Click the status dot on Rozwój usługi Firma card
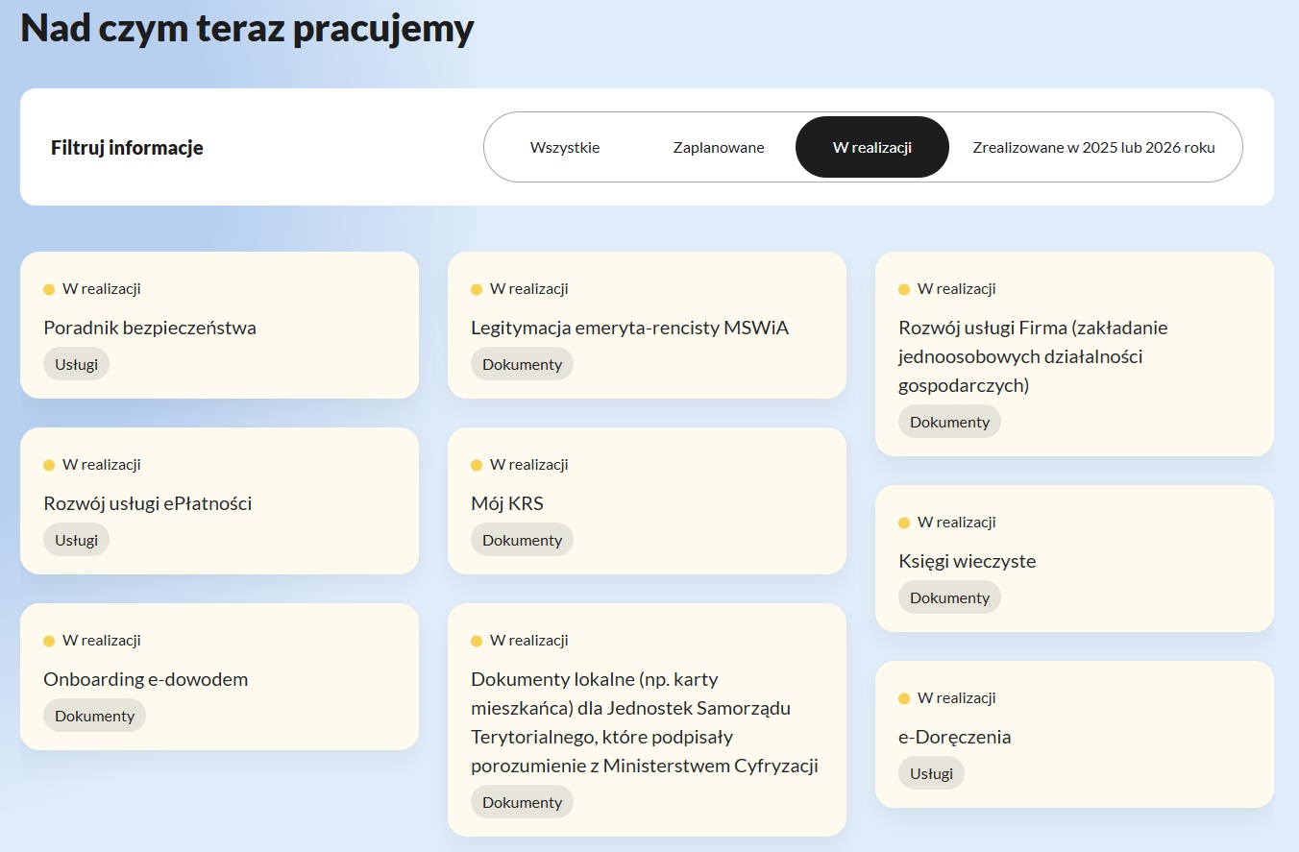The width and height of the screenshot is (1299, 852). (903, 287)
